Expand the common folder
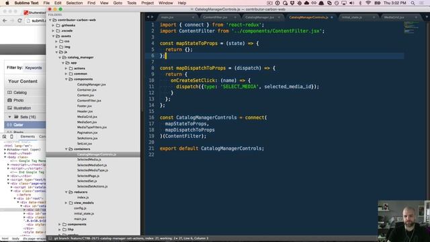 point(66,74)
